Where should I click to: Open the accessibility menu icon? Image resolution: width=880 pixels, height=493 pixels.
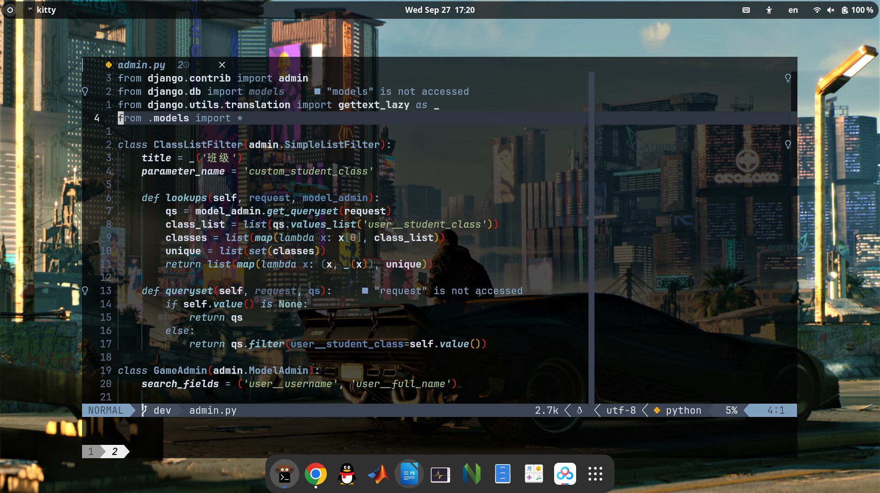coord(769,10)
